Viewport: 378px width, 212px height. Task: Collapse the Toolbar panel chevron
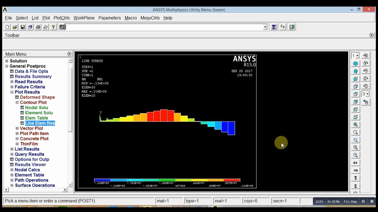(x=372, y=35)
